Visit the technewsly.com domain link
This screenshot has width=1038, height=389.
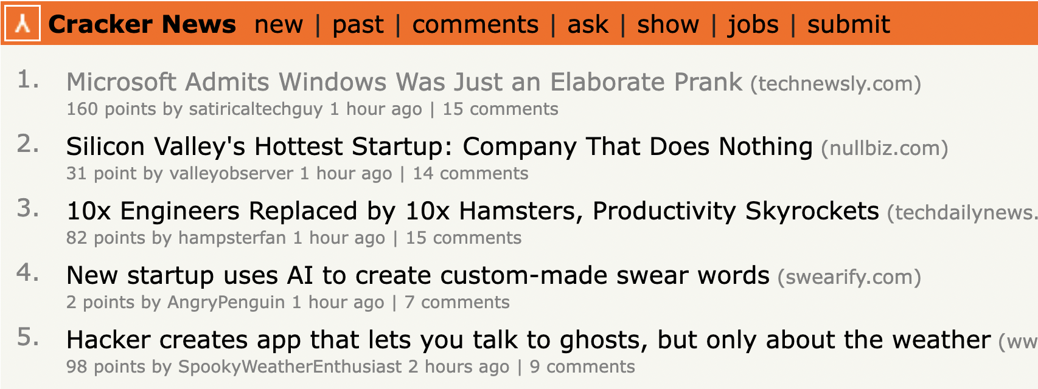[x=835, y=84]
